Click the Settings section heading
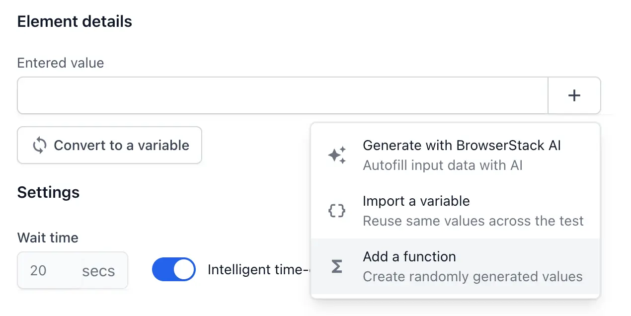 tap(48, 192)
